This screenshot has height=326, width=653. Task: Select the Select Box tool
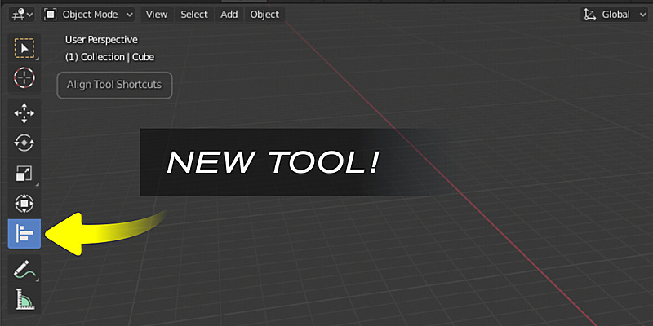[x=24, y=49]
